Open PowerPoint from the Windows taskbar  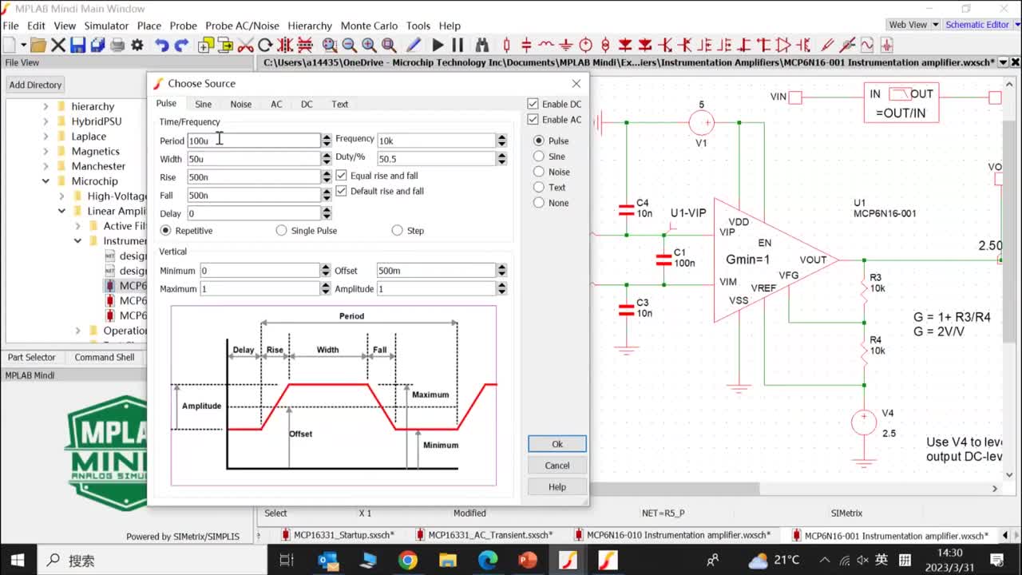[528, 560]
